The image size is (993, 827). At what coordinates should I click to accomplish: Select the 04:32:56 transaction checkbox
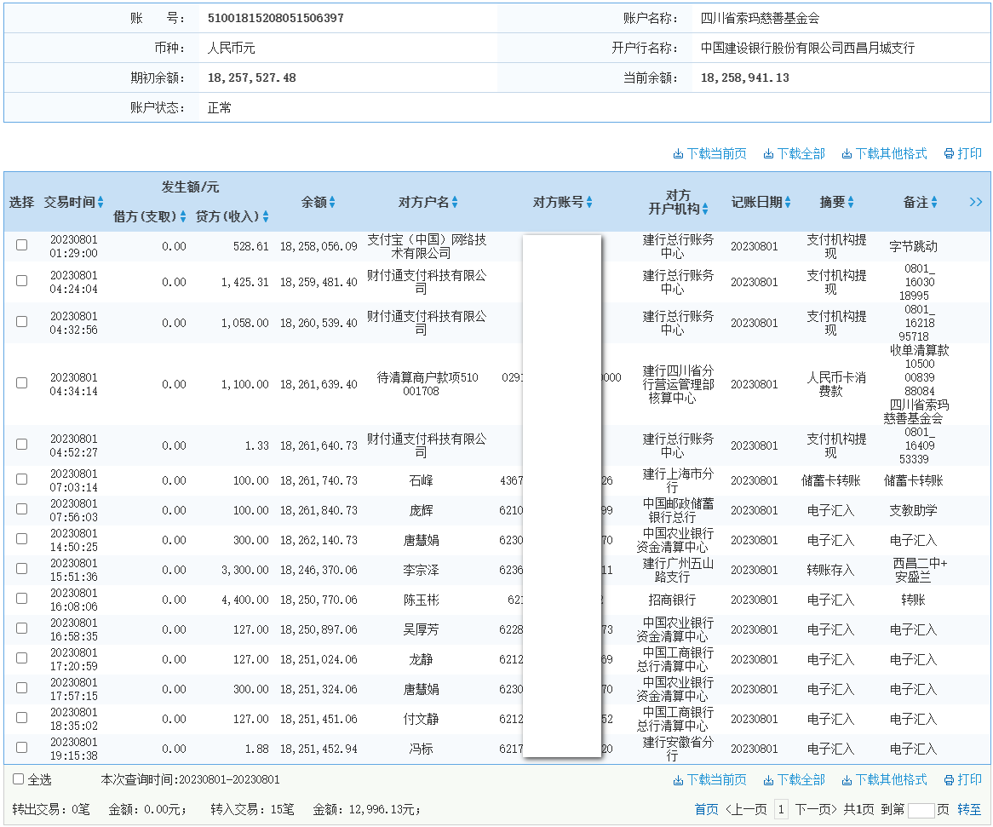coord(21,322)
